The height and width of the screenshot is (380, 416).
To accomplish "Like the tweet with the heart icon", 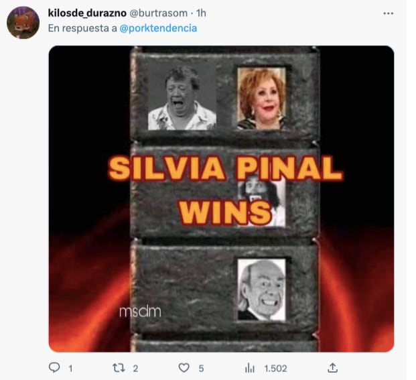I will [x=184, y=368].
